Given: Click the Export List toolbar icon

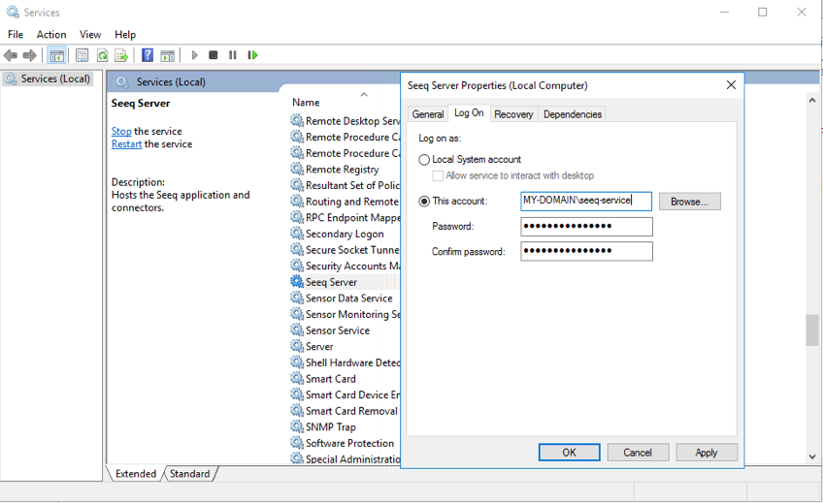Looking at the screenshot, I should point(121,55).
